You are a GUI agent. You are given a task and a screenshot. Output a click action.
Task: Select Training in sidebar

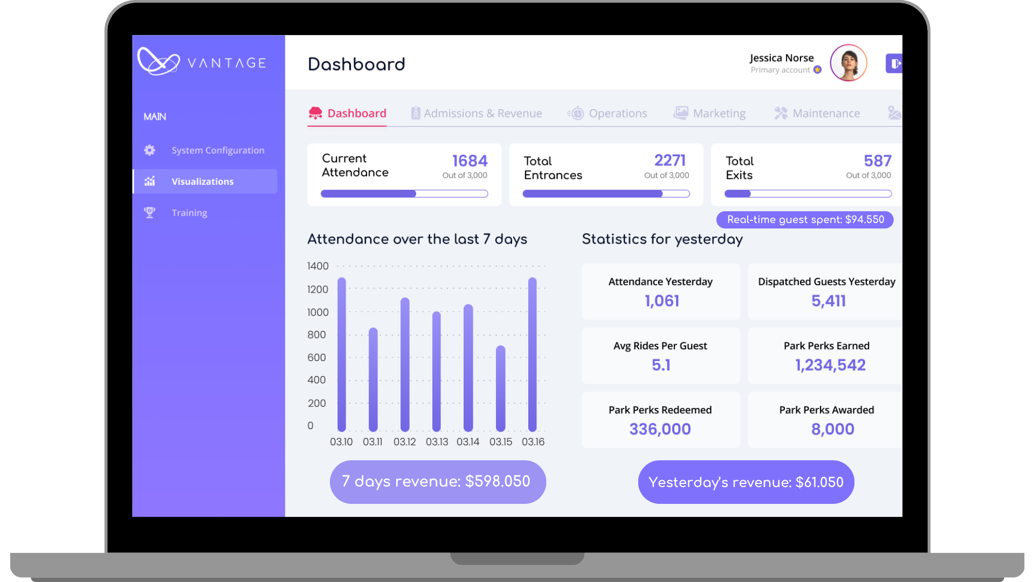click(205, 213)
